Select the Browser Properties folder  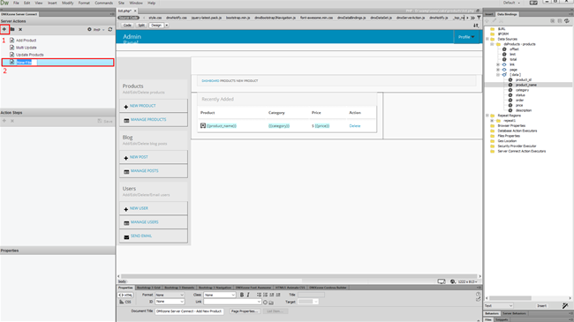pyautogui.click(x=511, y=126)
